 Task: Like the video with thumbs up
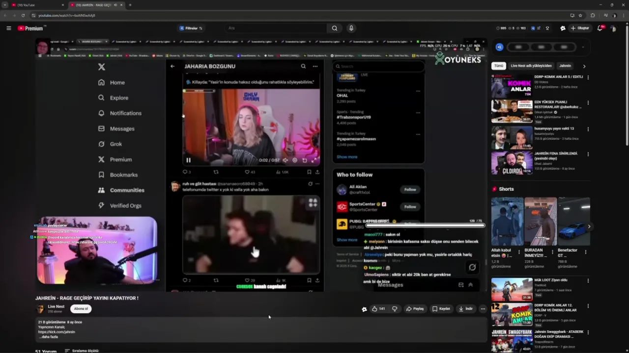pos(378,309)
